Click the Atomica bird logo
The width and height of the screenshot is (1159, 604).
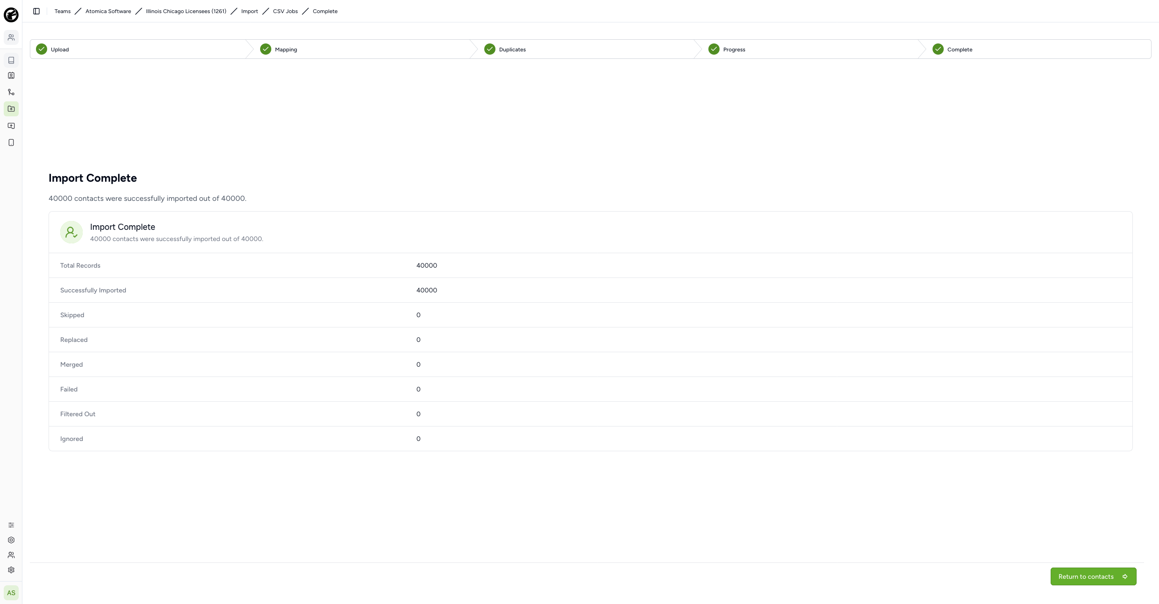pos(11,15)
